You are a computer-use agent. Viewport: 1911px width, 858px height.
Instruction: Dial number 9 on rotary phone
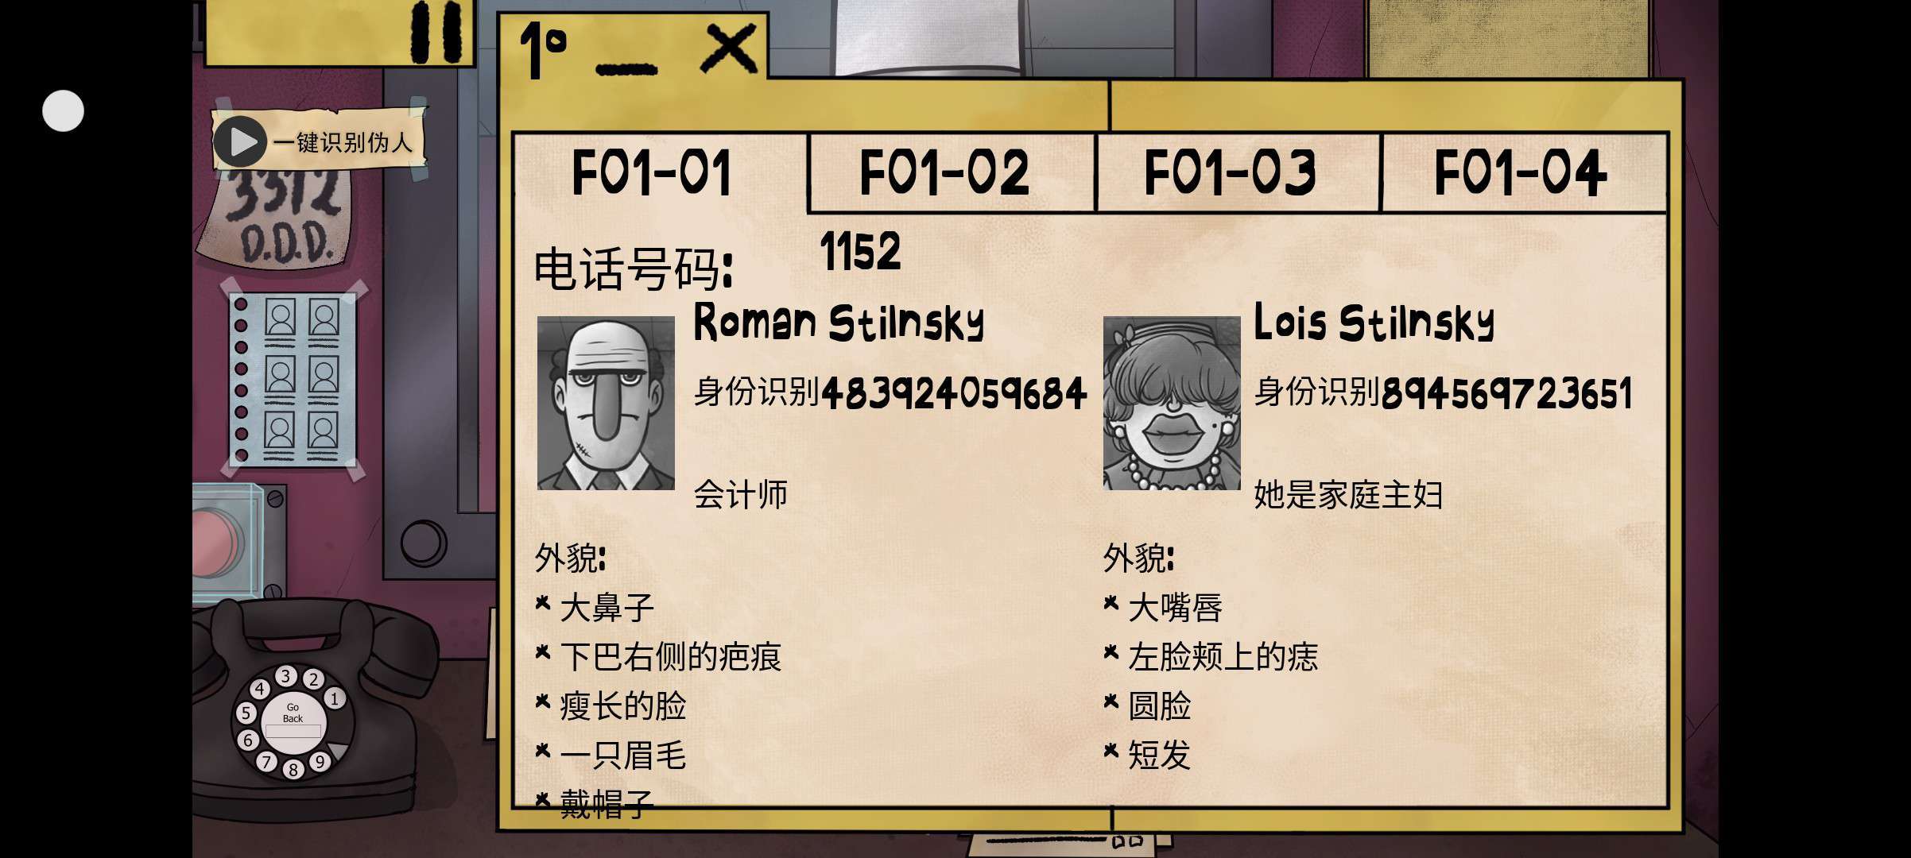tap(320, 761)
